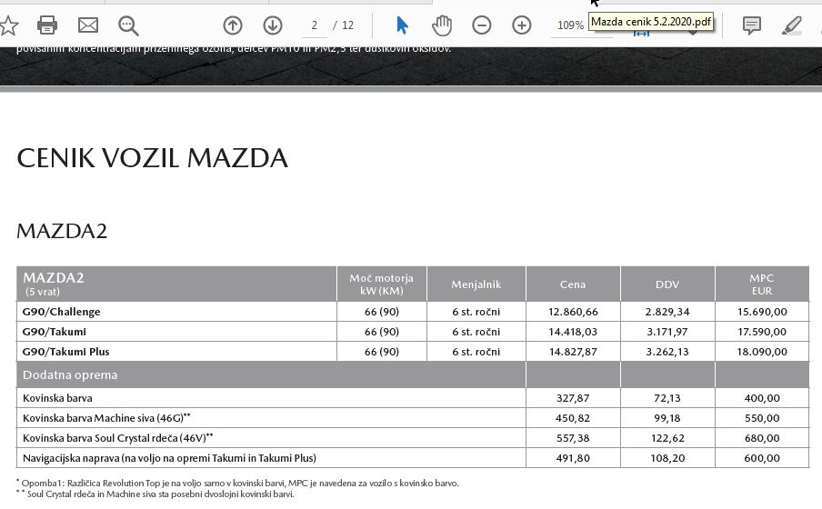This screenshot has width=822, height=509.
Task: Add a comment with speech bubble icon
Action: point(752,25)
